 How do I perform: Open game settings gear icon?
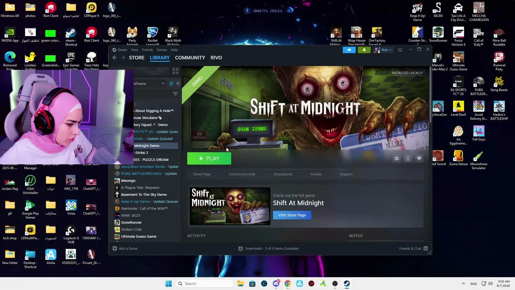tap(397, 159)
